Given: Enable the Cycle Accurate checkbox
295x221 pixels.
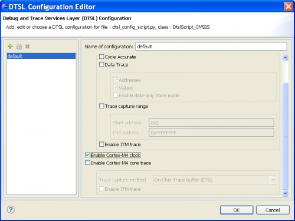Looking at the screenshot, I should click(x=101, y=57).
